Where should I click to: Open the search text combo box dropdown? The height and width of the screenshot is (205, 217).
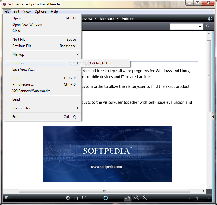pyautogui.click(x=200, y=27)
